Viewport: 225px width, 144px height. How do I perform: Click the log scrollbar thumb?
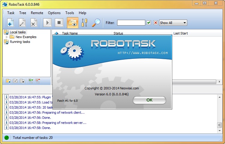pyautogui.click(x=219, y=125)
